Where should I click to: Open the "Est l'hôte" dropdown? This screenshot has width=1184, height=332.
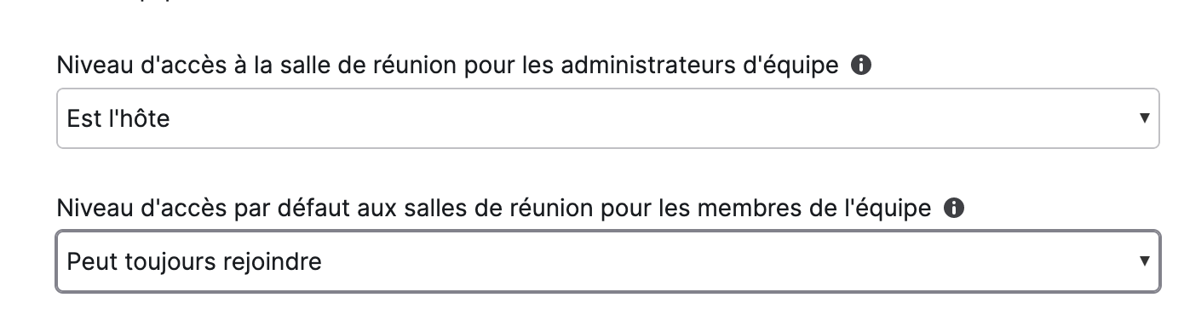(607, 118)
